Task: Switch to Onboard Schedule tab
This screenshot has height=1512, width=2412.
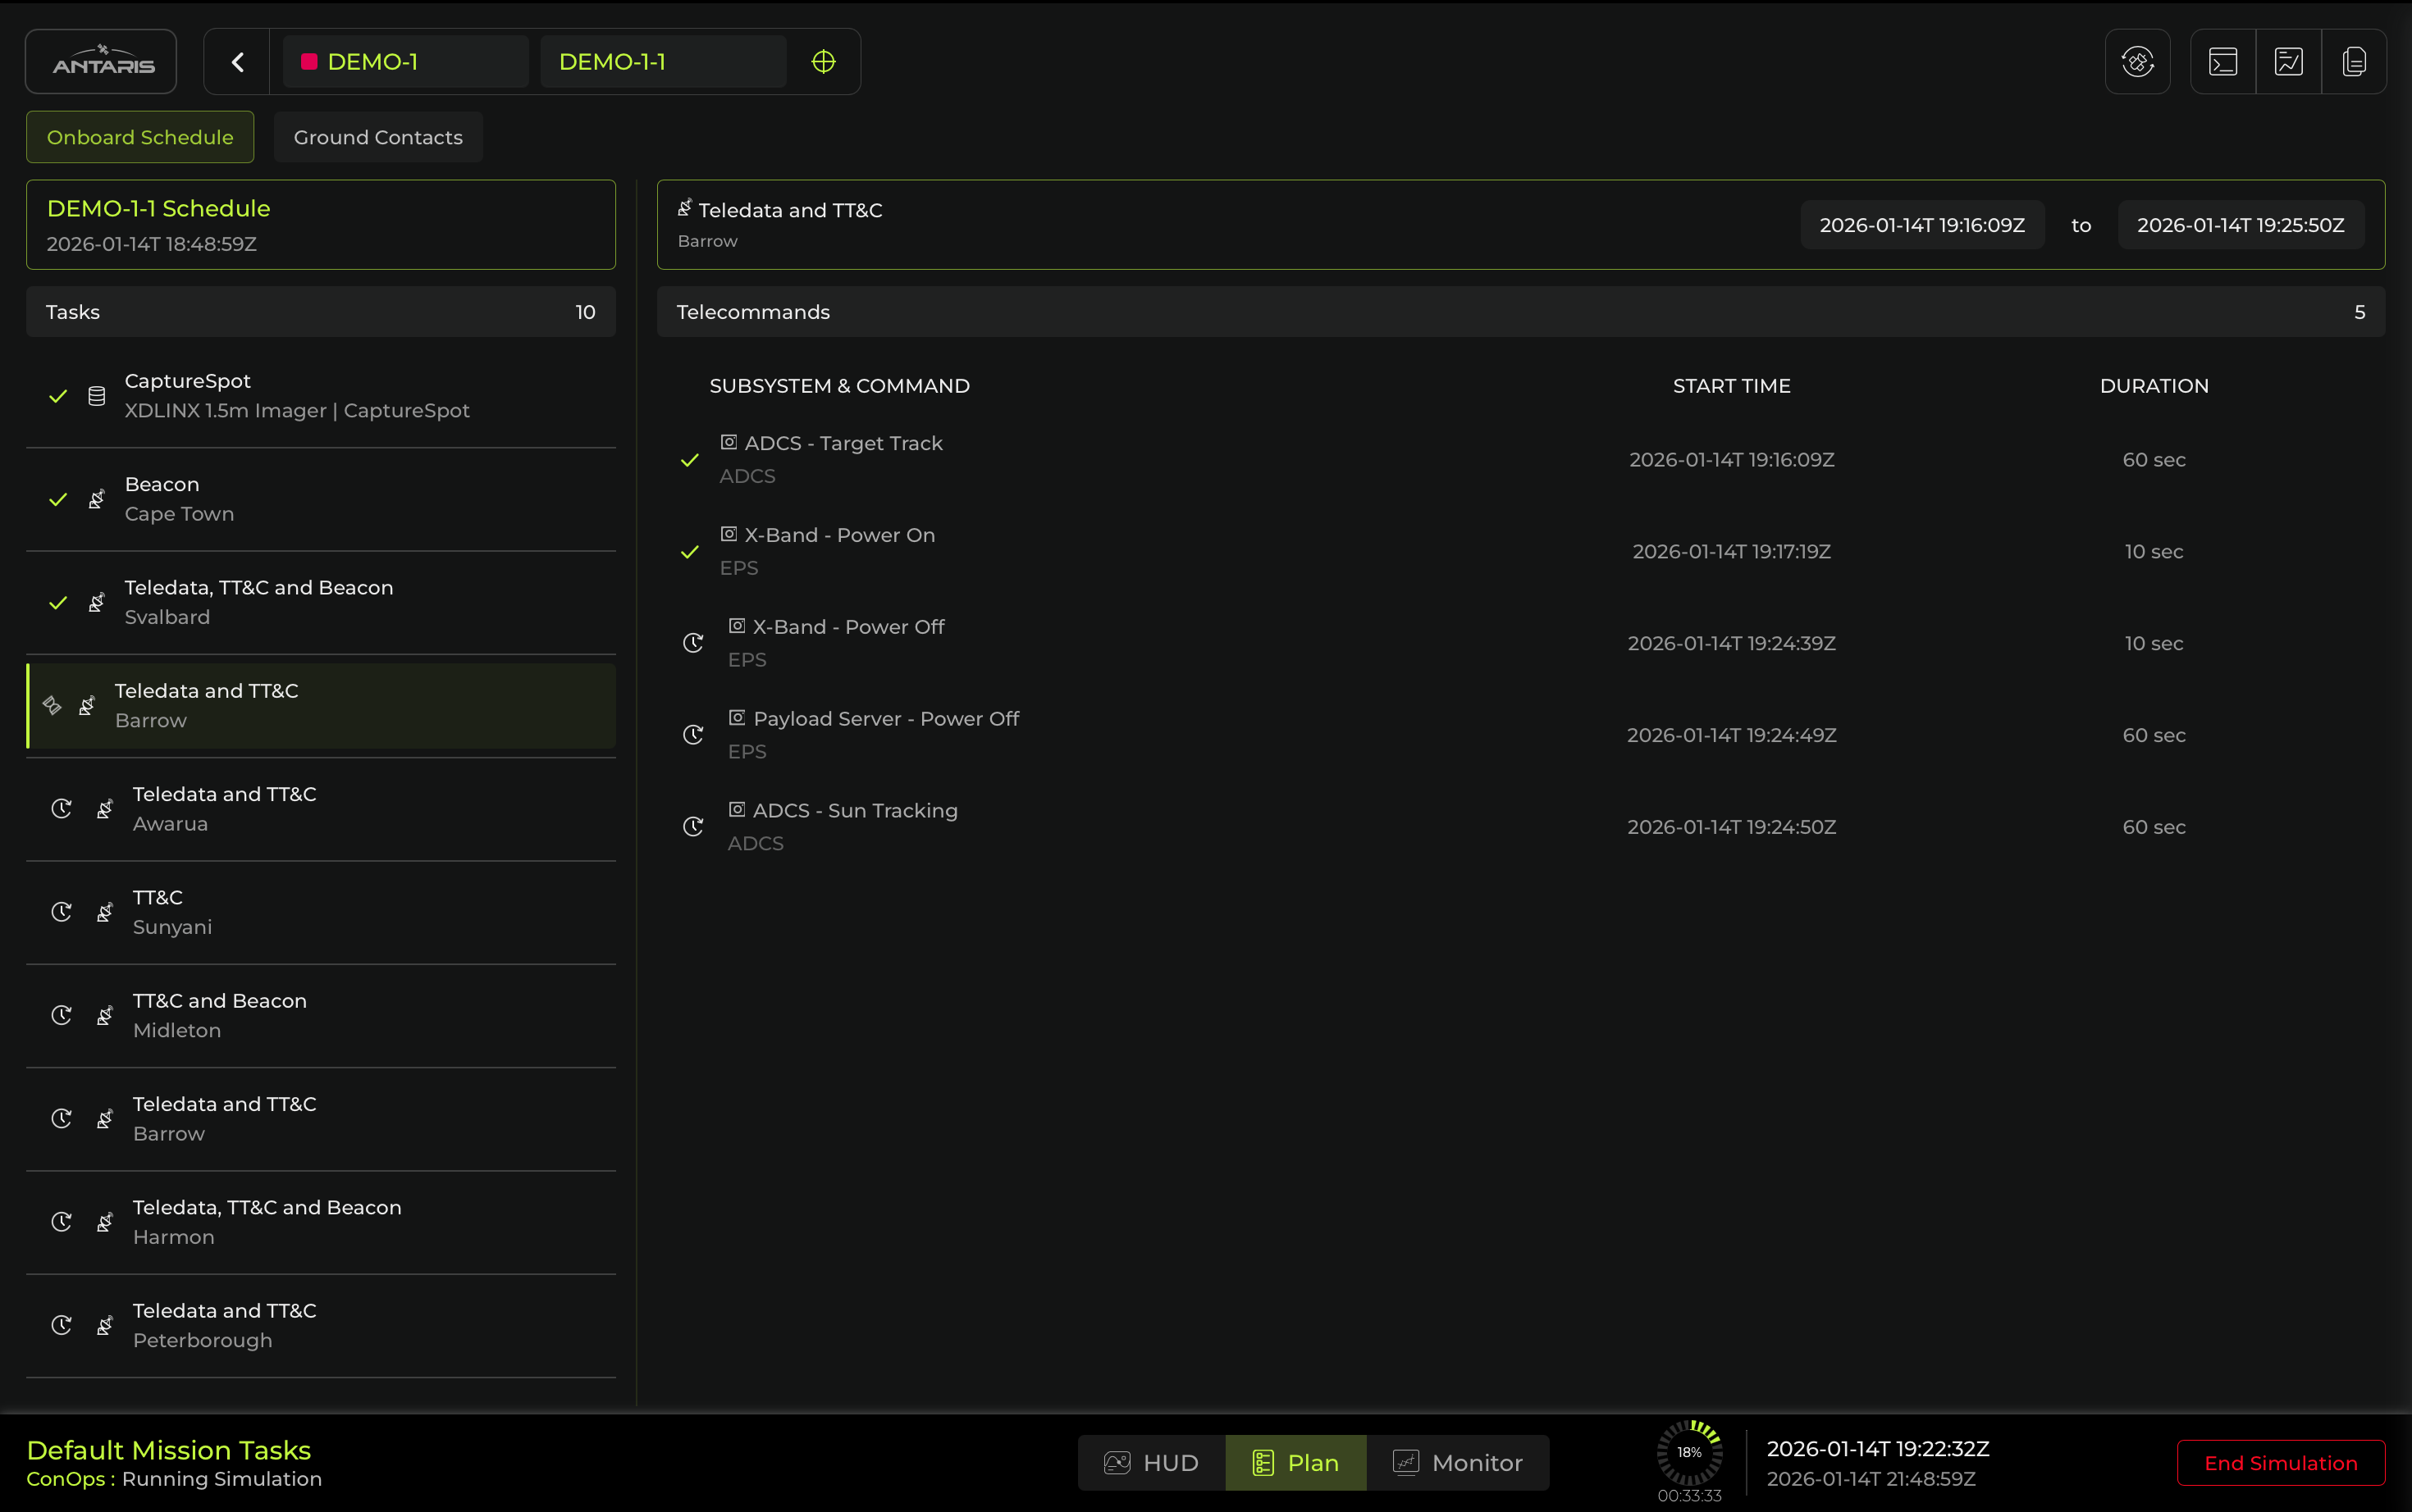Action: pyautogui.click(x=140, y=137)
